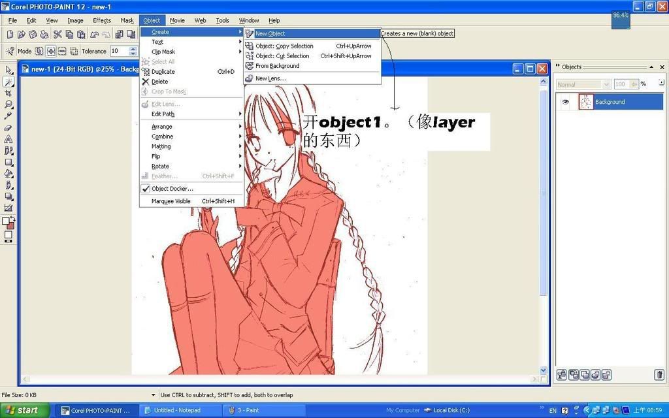Open Objects docker flyout options arrow
669x418 pixels.
662,82
